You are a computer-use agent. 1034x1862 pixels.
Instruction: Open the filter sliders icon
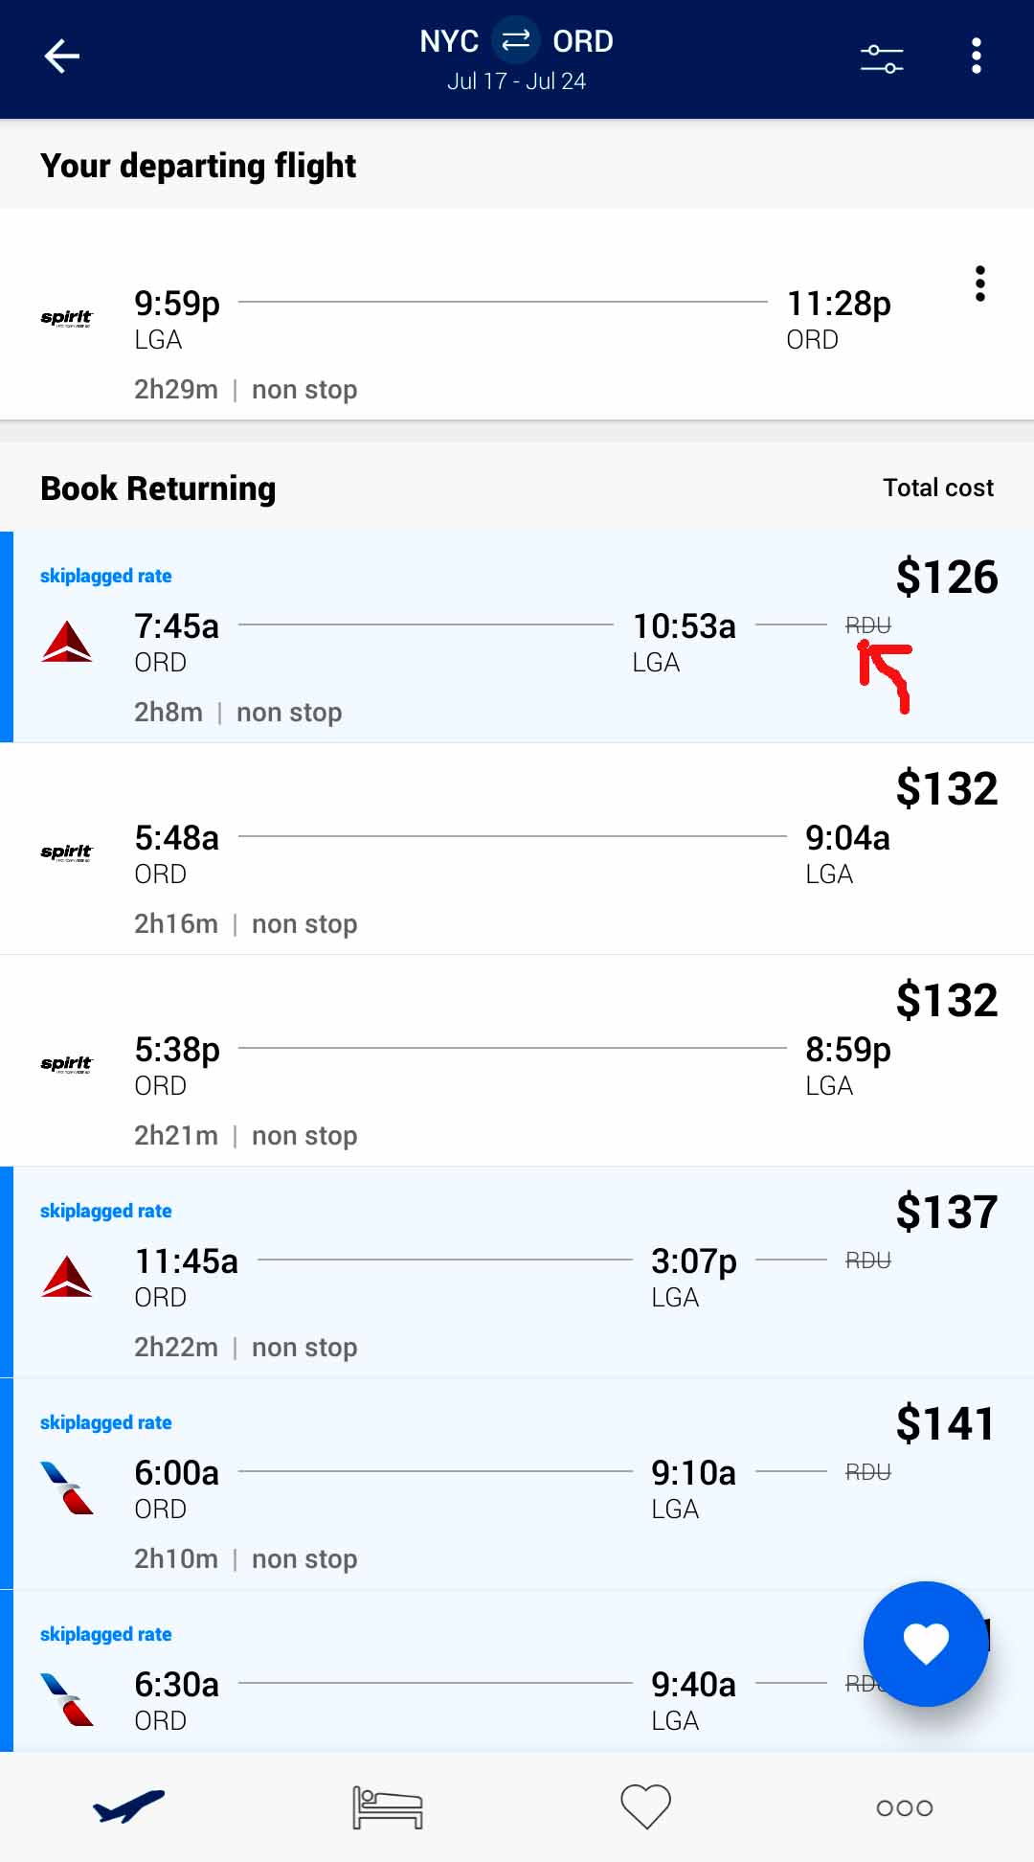point(881,57)
